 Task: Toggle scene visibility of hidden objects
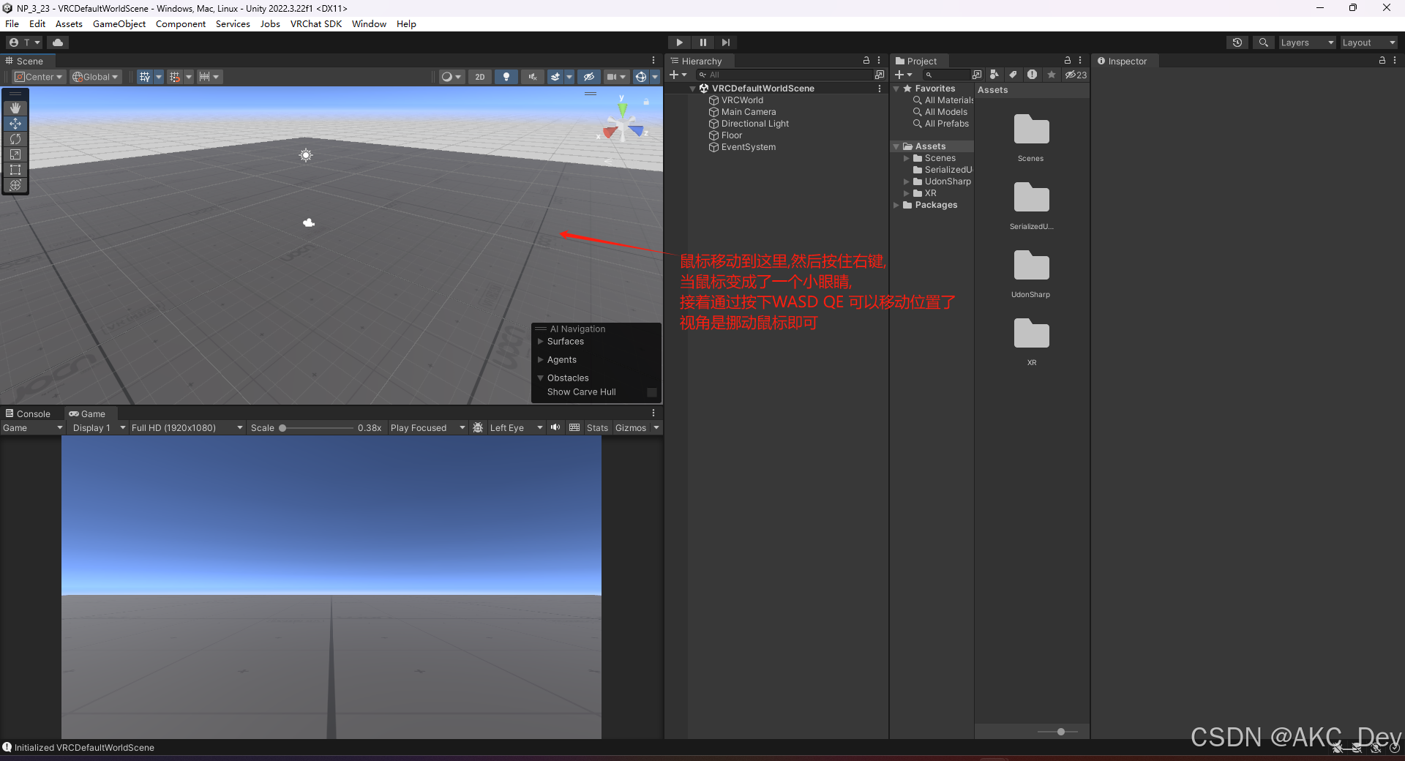(x=589, y=77)
